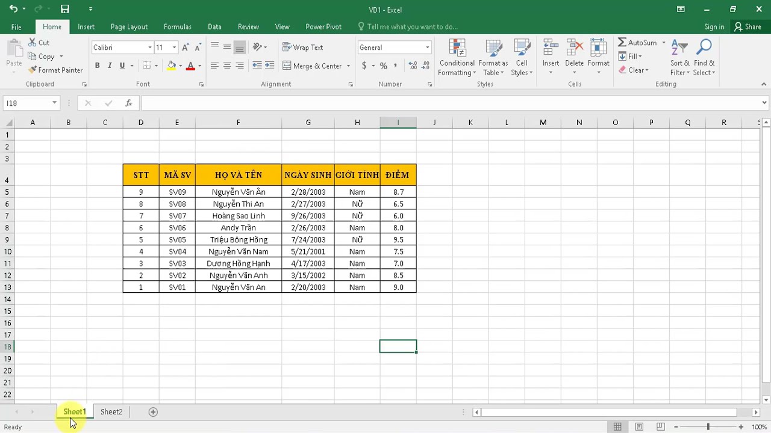This screenshot has height=433, width=771.
Task: Click Decrease Decimal icon
Action: click(426, 66)
